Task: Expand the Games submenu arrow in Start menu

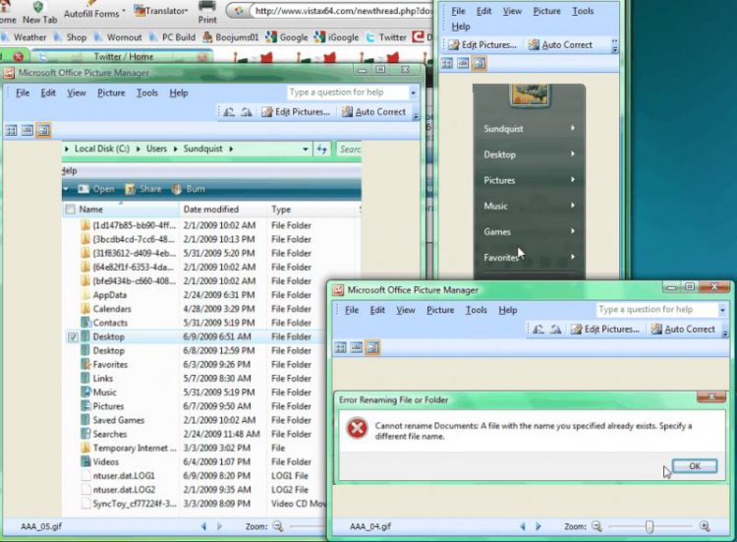Action: [573, 231]
